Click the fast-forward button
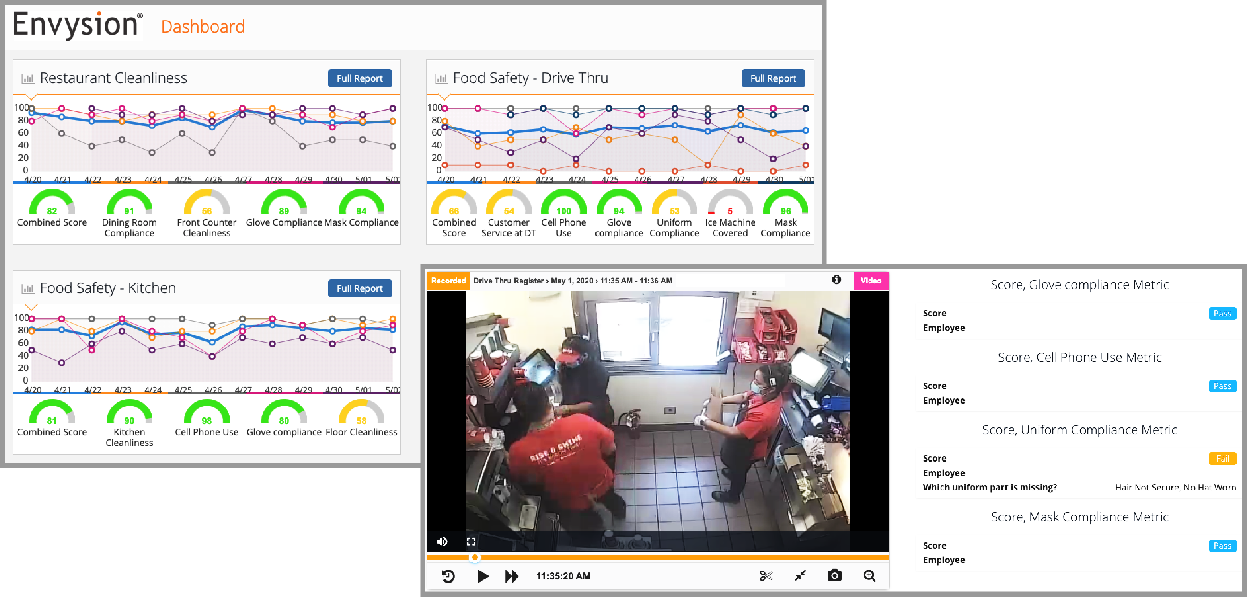1247x597 pixels. tap(512, 576)
